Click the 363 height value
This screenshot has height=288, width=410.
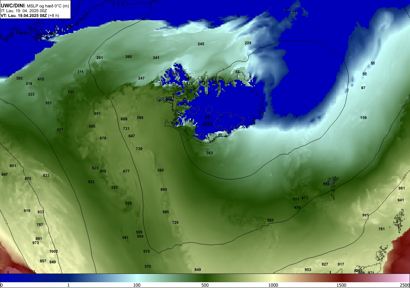pyautogui.click(x=209, y=153)
